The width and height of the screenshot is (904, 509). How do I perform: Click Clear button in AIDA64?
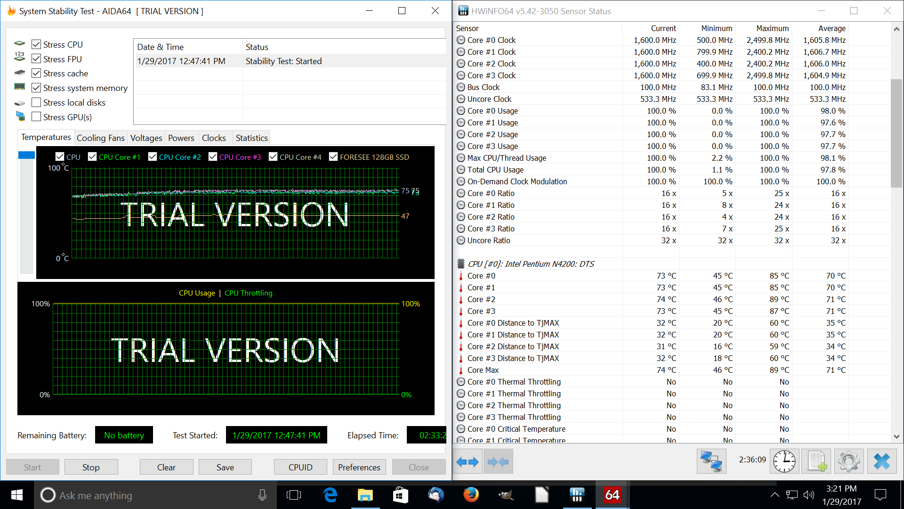(x=166, y=467)
